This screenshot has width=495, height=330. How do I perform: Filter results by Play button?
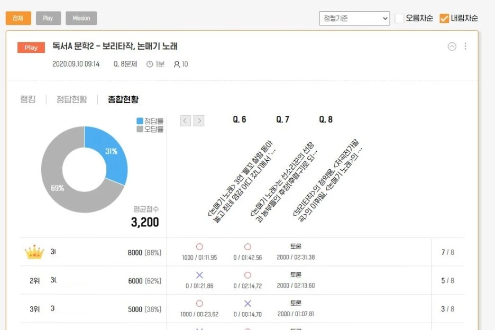pyautogui.click(x=48, y=18)
